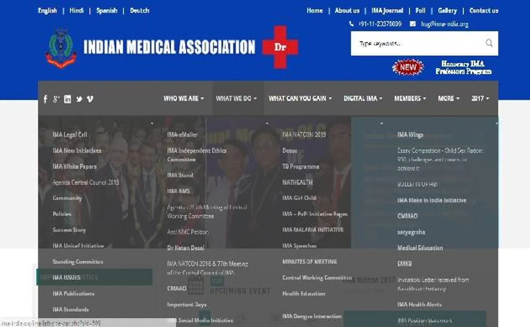Select Dr Ketan Desai menu item
The width and height of the screenshot is (530, 327).
pyautogui.click(x=185, y=248)
